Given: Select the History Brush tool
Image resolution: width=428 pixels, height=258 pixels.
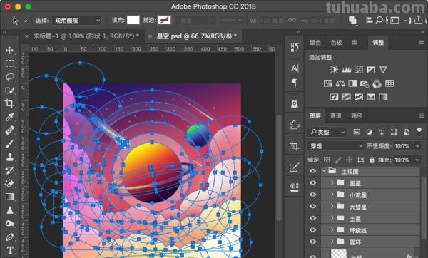Looking at the screenshot, I should (x=10, y=170).
